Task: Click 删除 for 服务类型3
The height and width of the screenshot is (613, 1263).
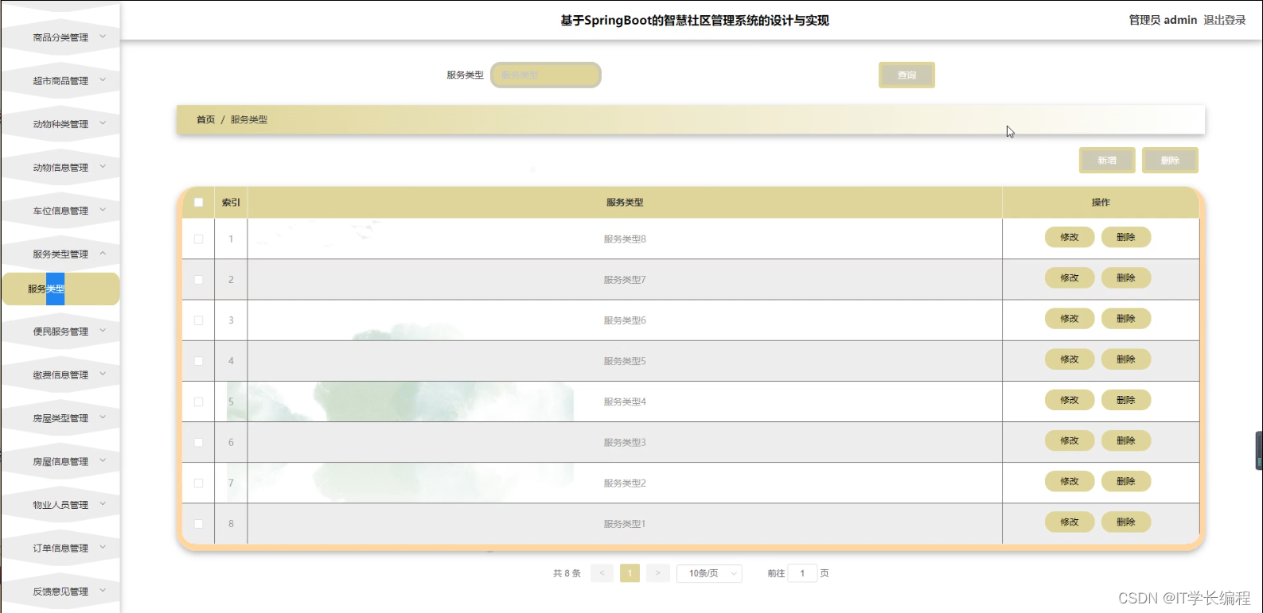Action: click(x=1126, y=440)
